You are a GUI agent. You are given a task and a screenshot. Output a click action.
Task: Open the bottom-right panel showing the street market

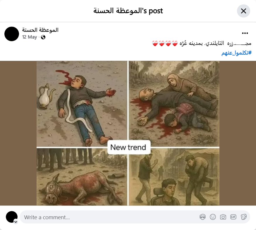[x=174, y=177]
